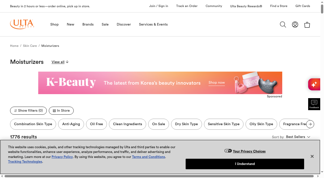324x178 pixels.
Task: Open Ulta Beauty Rewards link
Action: click(246, 6)
